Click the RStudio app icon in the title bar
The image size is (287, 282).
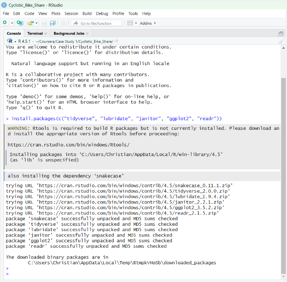pyautogui.click(x=4, y=5)
